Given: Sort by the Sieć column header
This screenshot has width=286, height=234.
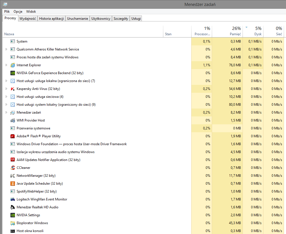Looking at the screenshot, I should pyautogui.click(x=274, y=32).
